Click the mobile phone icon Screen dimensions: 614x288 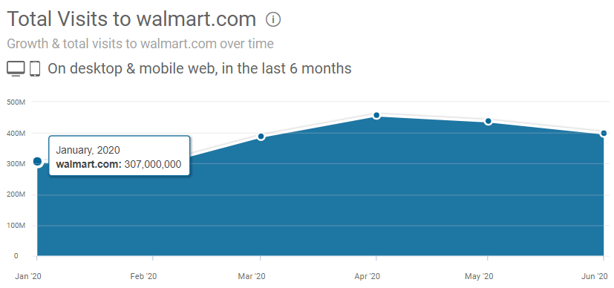click(x=35, y=69)
